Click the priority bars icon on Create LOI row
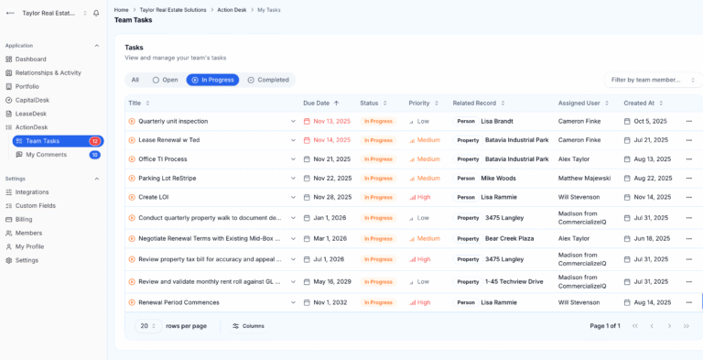The height and width of the screenshot is (360, 703). click(412, 197)
